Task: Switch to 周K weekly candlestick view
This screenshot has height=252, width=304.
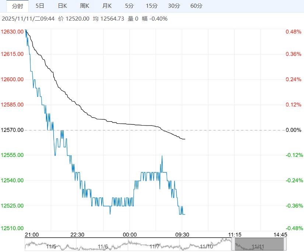Action: [85, 6]
